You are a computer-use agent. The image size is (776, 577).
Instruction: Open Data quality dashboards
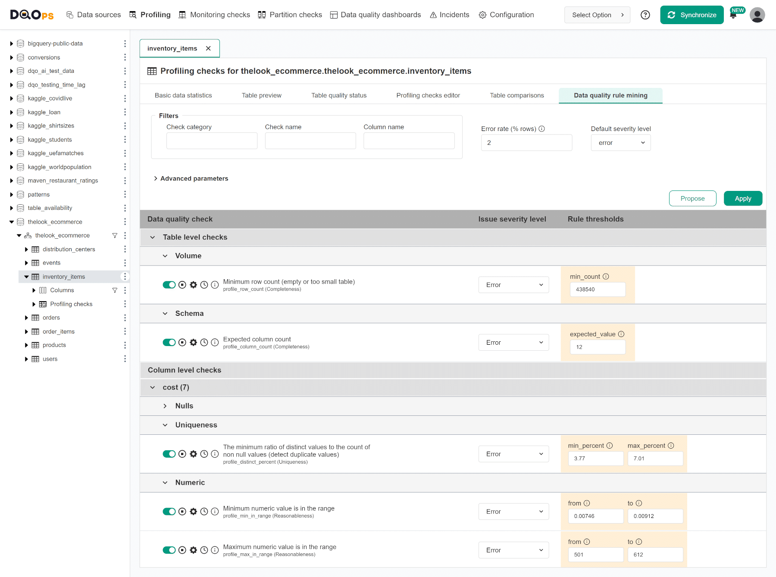(x=375, y=15)
